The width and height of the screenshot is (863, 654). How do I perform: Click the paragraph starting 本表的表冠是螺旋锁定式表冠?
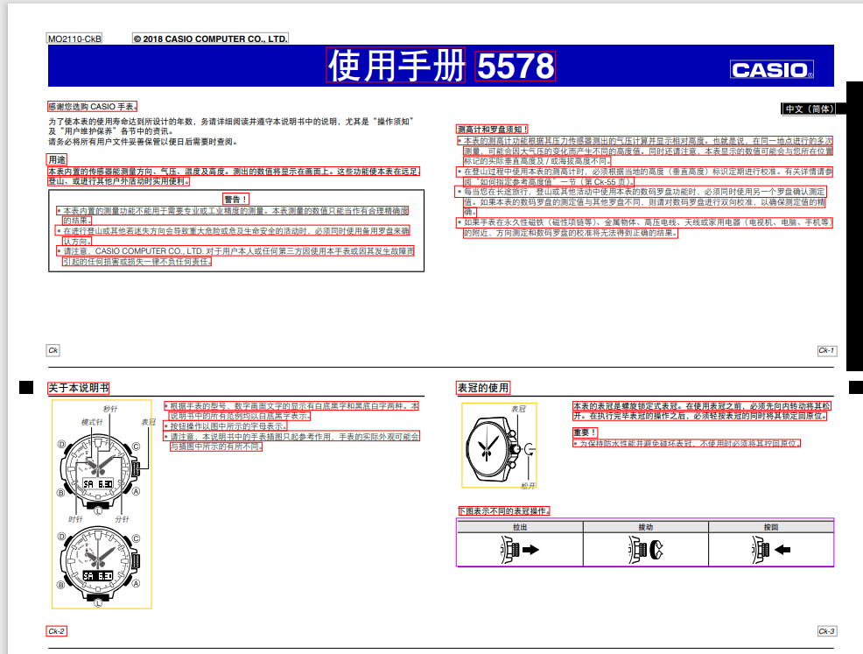point(702,411)
